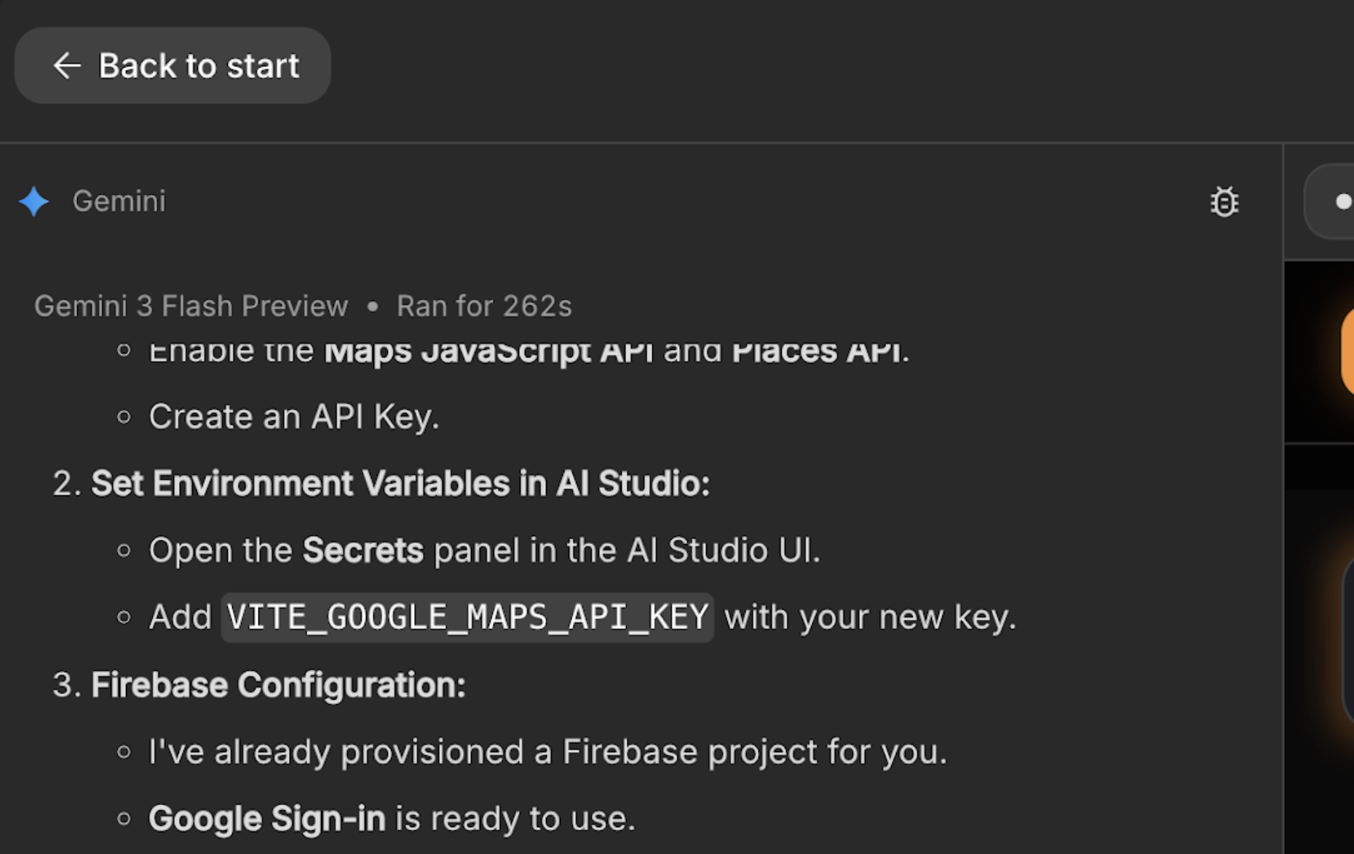
Task: Click the "with your new key" text
Action: point(870,618)
